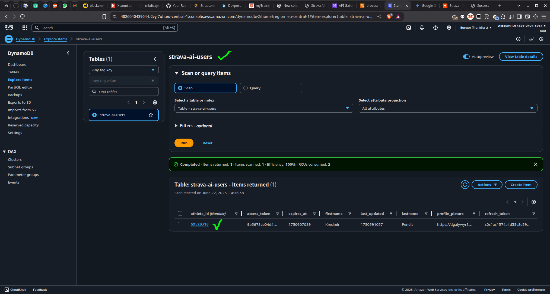Viewport: 550px width, 294px height.
Task: Check the athlete 69529318 row checkbox
Action: (x=180, y=224)
